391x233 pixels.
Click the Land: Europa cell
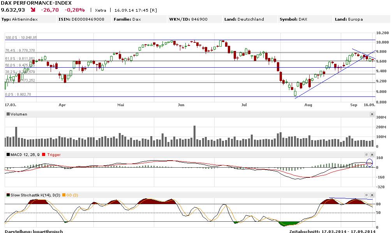(x=361, y=19)
